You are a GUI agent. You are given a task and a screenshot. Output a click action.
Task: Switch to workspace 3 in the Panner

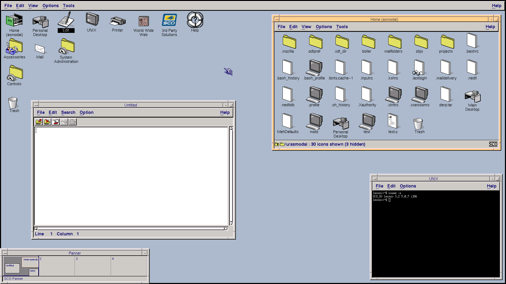(93, 266)
